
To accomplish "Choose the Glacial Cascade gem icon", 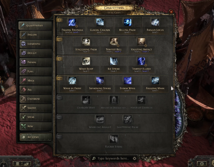I will [x=100, y=22].
